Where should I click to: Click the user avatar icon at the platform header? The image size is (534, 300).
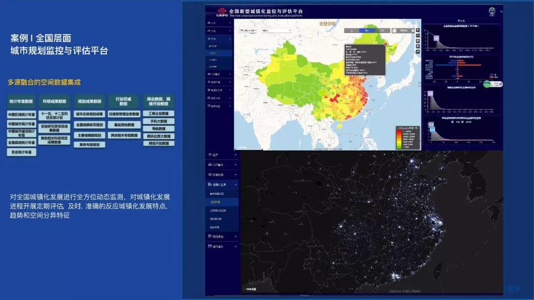(492, 11)
